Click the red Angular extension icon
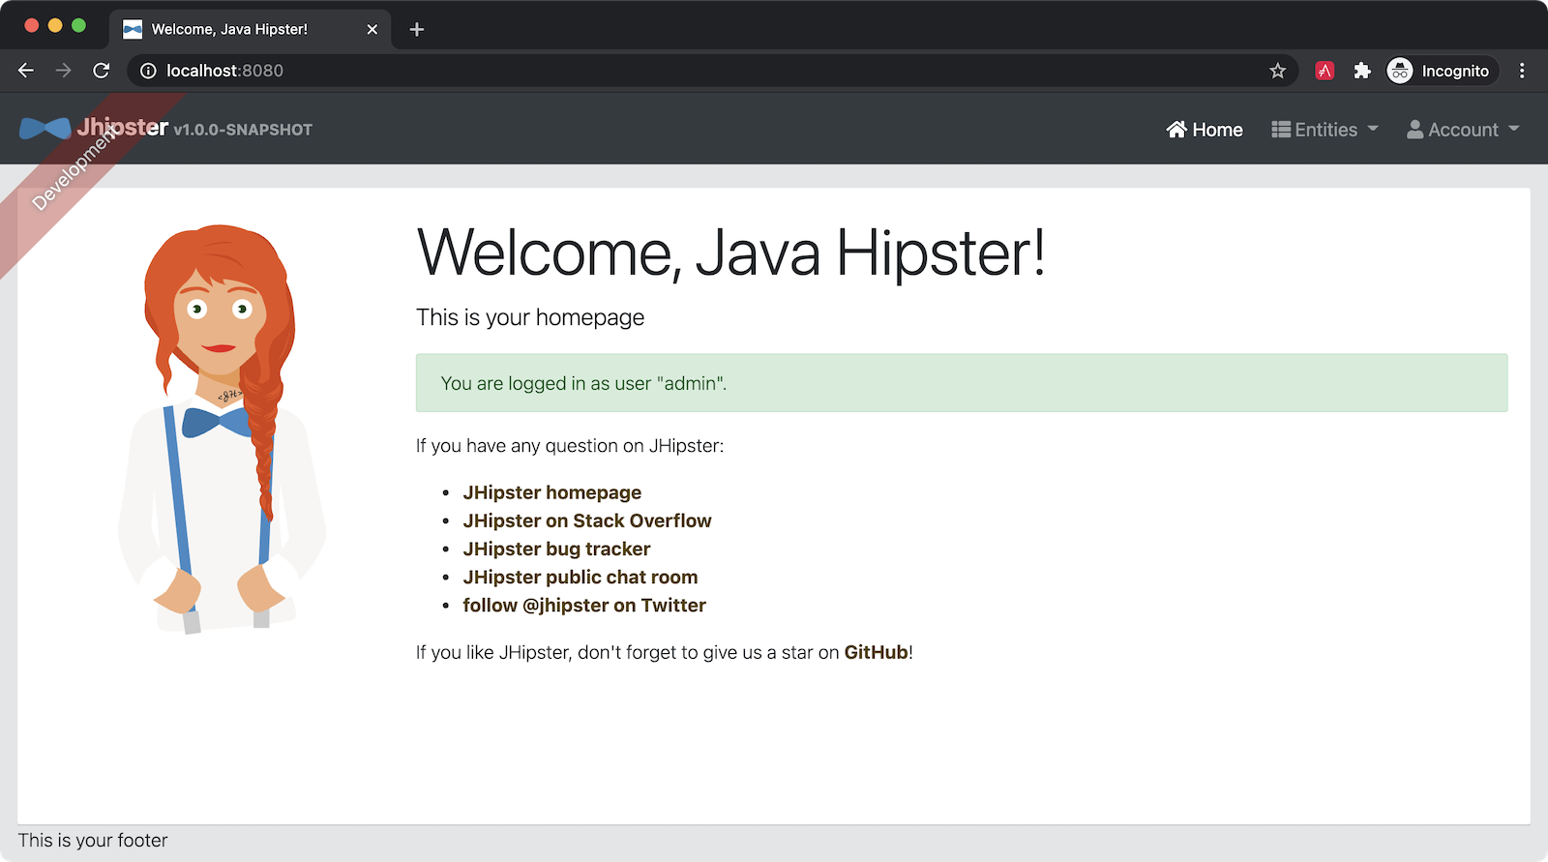This screenshot has height=862, width=1548. click(x=1325, y=71)
